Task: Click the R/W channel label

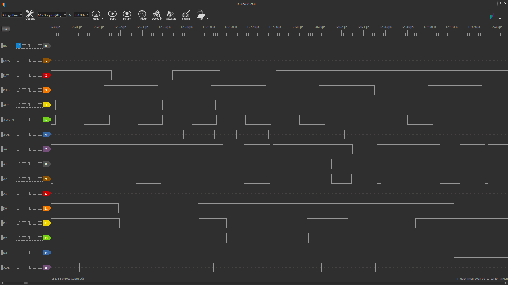Action: pos(6,75)
